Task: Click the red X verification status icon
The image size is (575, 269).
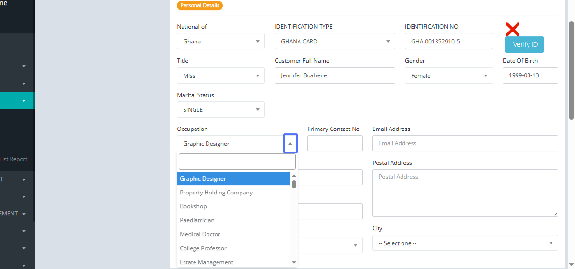Action: coord(512,30)
